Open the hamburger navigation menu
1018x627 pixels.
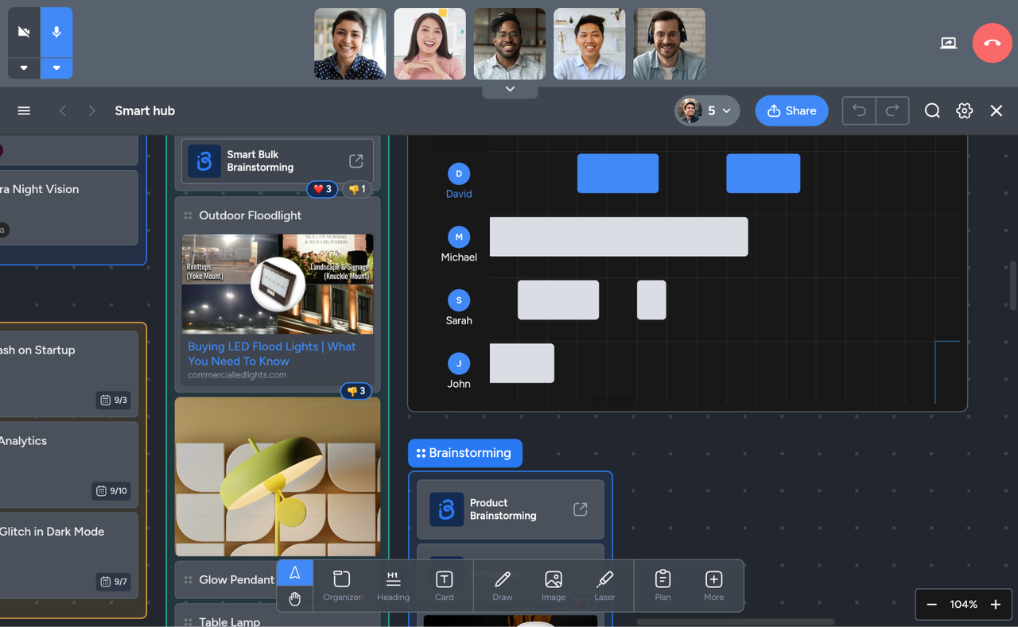point(23,110)
